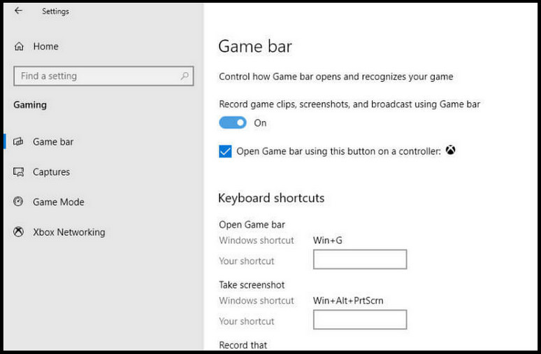
Task: Click the Win+G Windows shortcut text
Action: coord(327,241)
